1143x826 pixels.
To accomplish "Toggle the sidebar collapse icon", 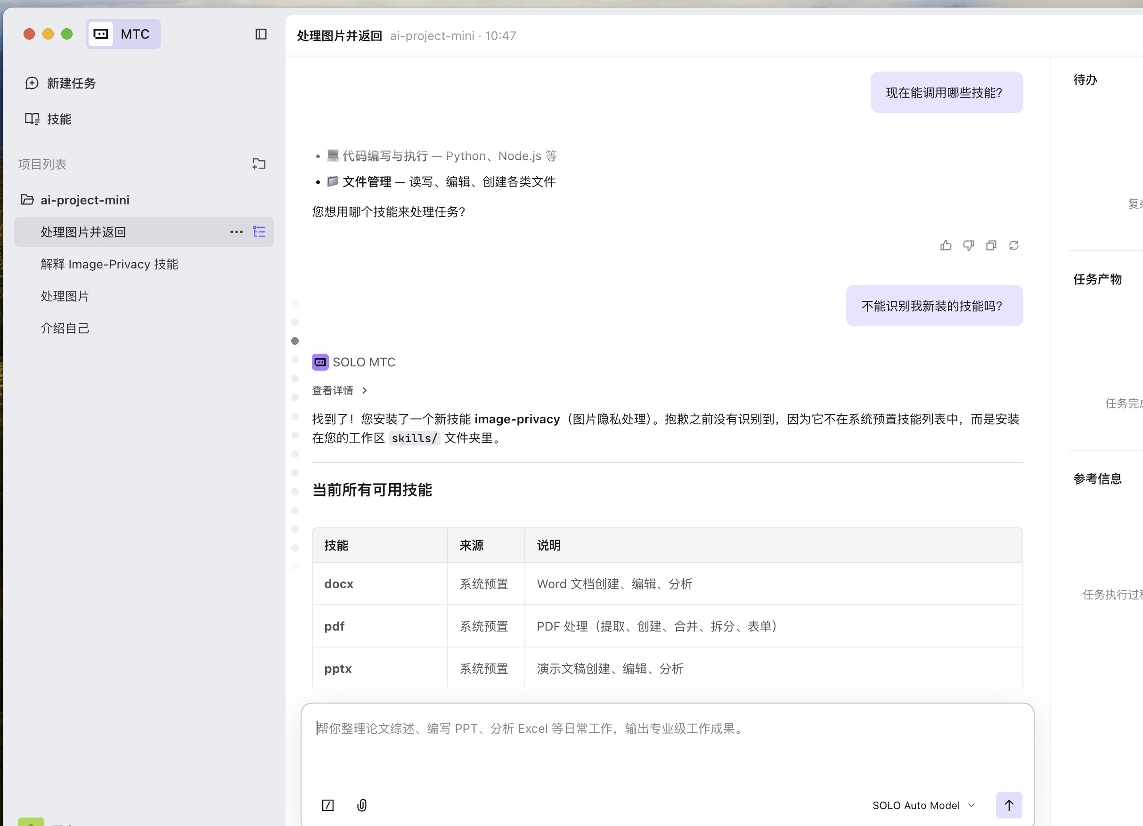I will pyautogui.click(x=261, y=34).
